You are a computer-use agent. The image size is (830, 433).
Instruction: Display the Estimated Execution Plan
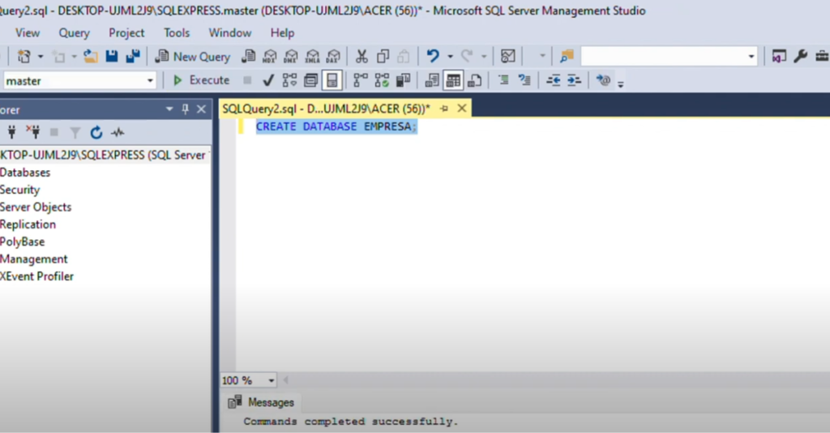tap(289, 80)
